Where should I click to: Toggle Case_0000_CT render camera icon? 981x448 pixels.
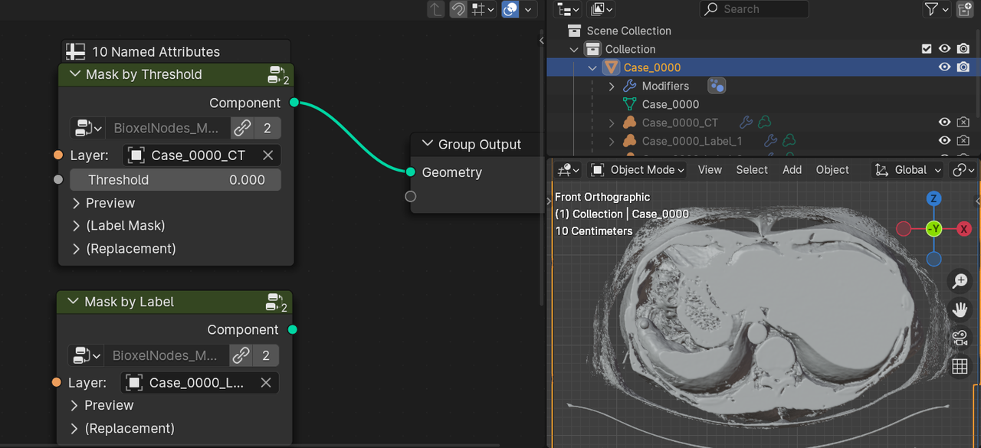pos(963,123)
